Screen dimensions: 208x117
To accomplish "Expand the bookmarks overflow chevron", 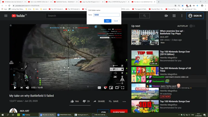I will [206, 9].
